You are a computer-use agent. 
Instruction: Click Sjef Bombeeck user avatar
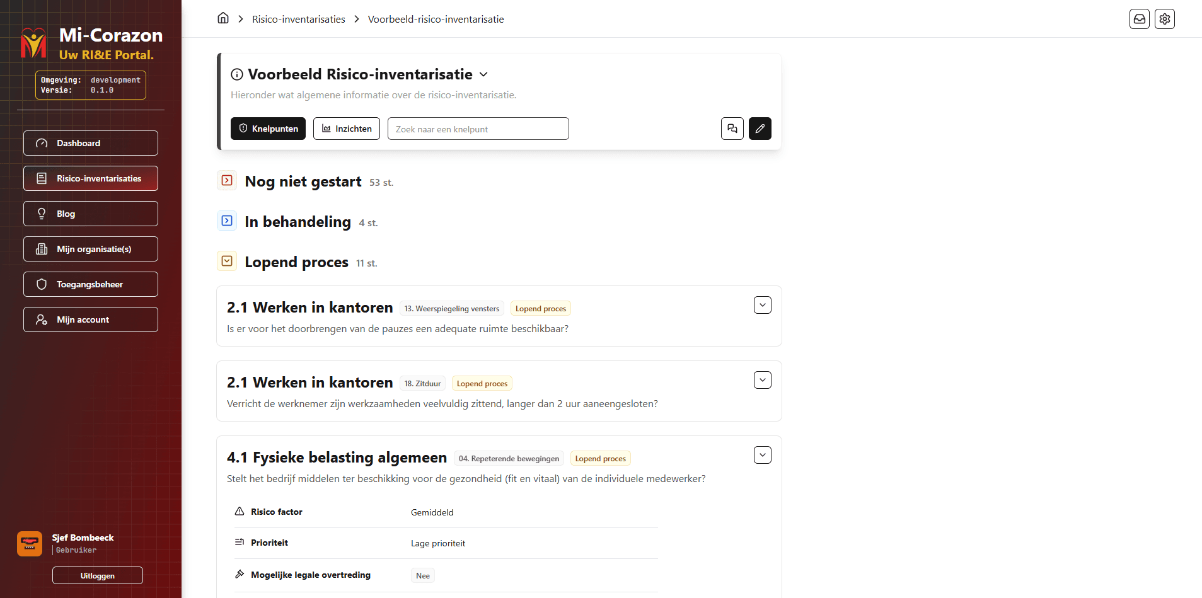[x=30, y=543]
